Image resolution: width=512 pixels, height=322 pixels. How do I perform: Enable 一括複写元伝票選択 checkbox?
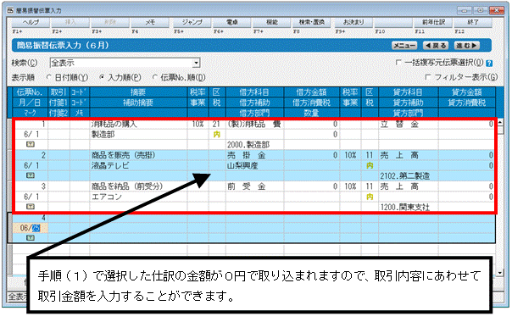(x=398, y=62)
